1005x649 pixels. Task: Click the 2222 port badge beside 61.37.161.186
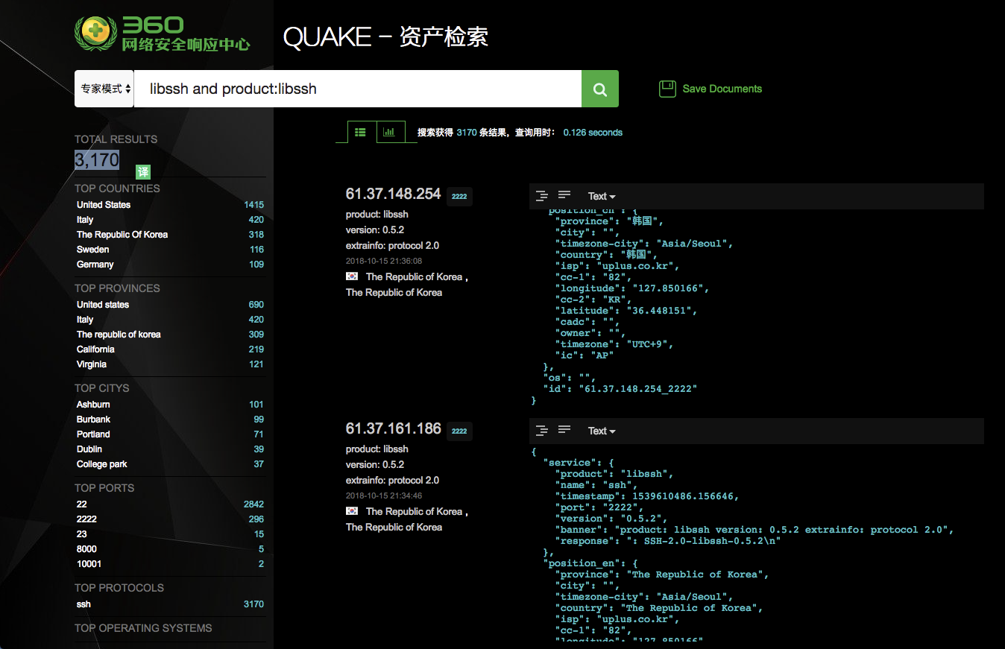[459, 431]
